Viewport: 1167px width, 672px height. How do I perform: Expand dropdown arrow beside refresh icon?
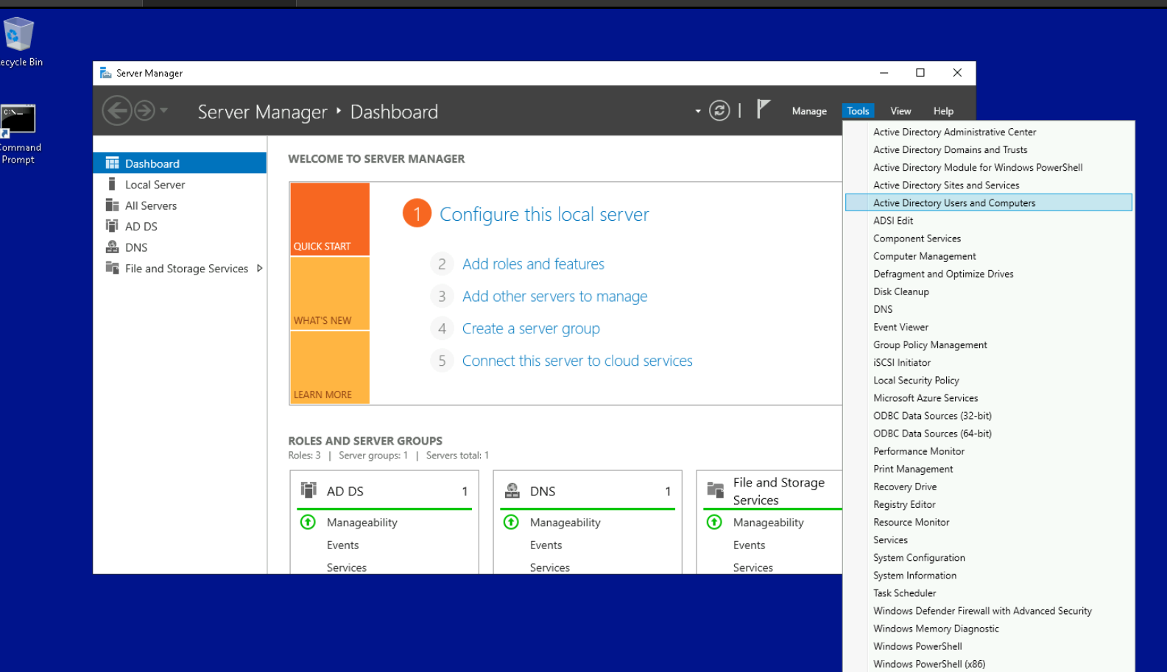click(698, 111)
